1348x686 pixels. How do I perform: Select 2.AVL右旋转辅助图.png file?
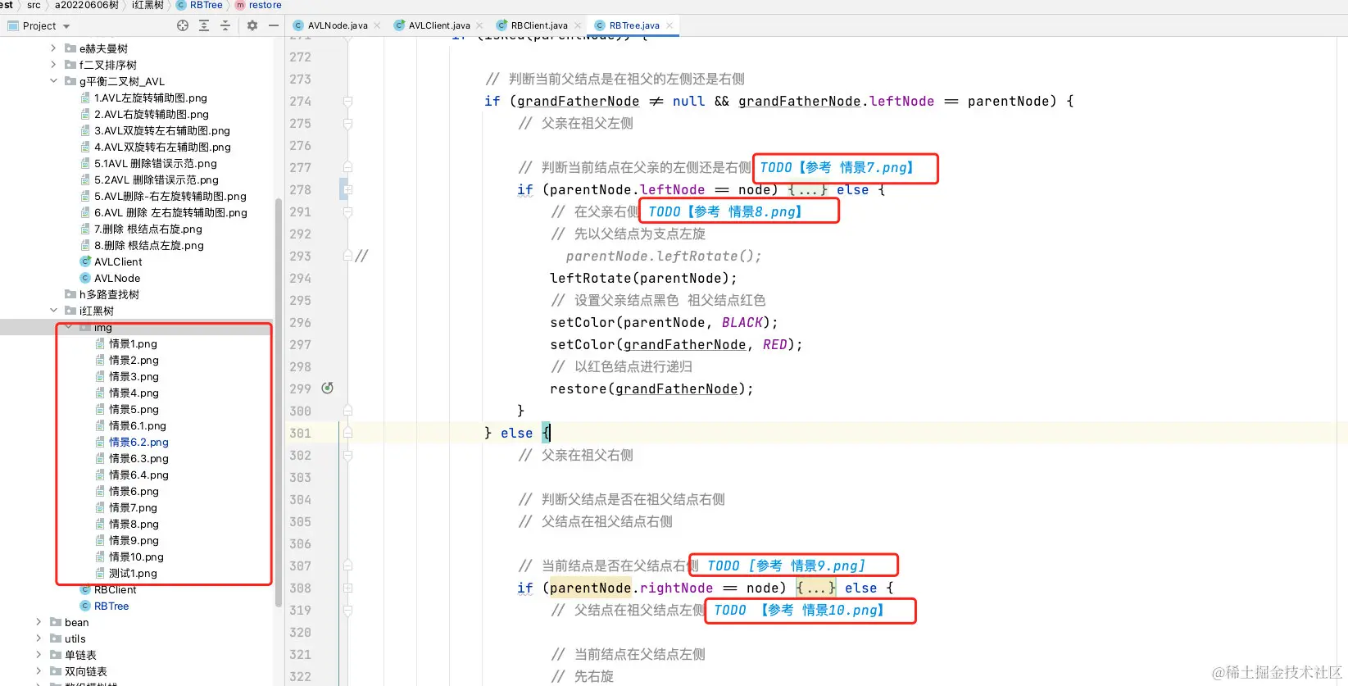[151, 114]
